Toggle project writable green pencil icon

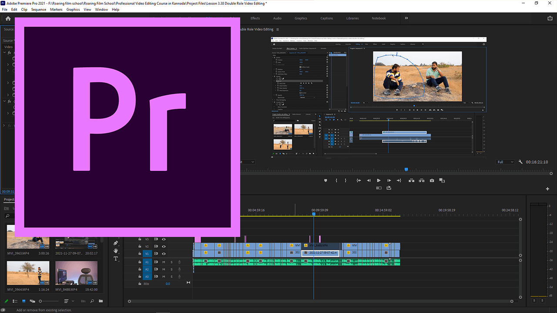pyautogui.click(x=6, y=301)
